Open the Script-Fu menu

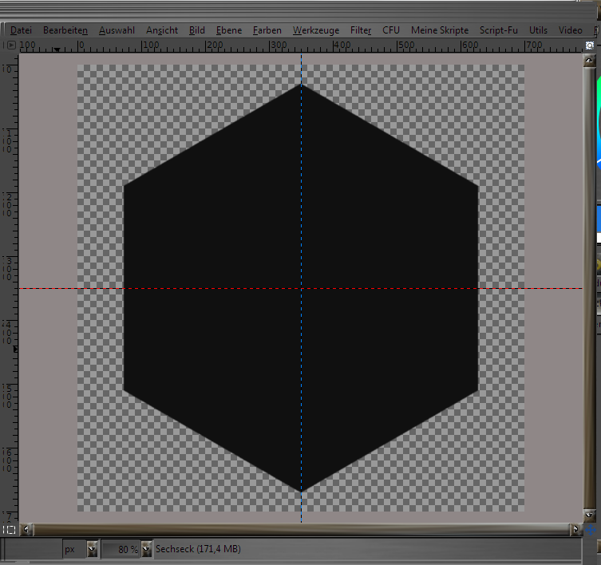[499, 30]
